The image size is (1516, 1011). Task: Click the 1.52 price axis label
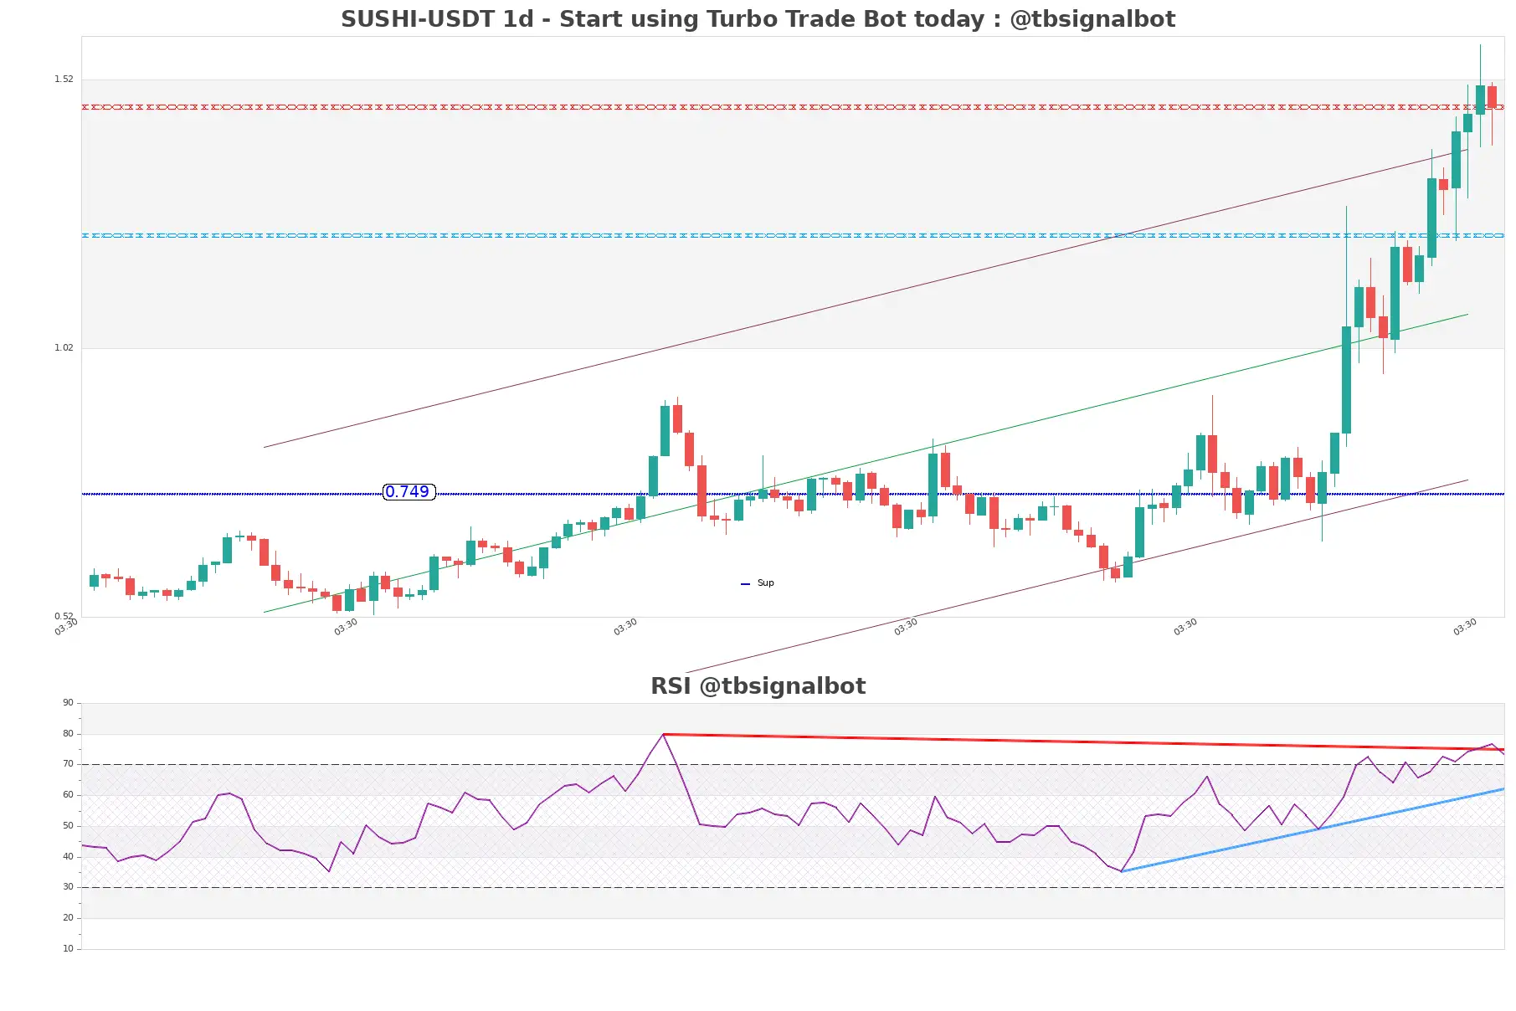click(x=64, y=80)
